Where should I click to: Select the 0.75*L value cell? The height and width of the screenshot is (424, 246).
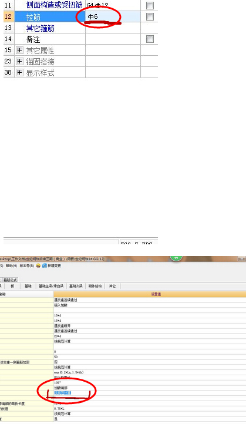pyautogui.click(x=150, y=409)
